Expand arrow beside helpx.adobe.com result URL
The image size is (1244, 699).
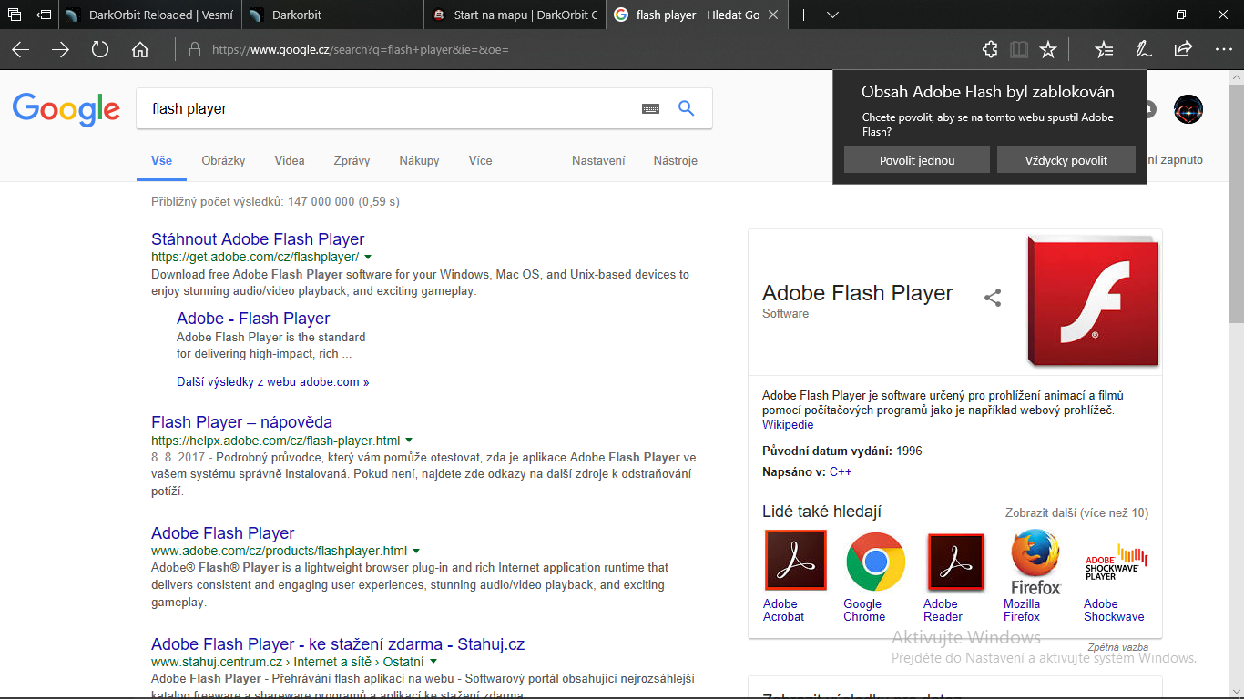(x=409, y=441)
